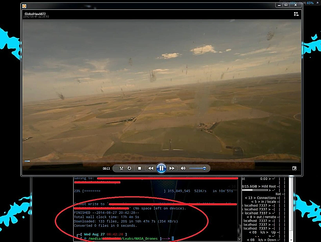
Task: Stop the video with the square button
Action: click(139, 169)
